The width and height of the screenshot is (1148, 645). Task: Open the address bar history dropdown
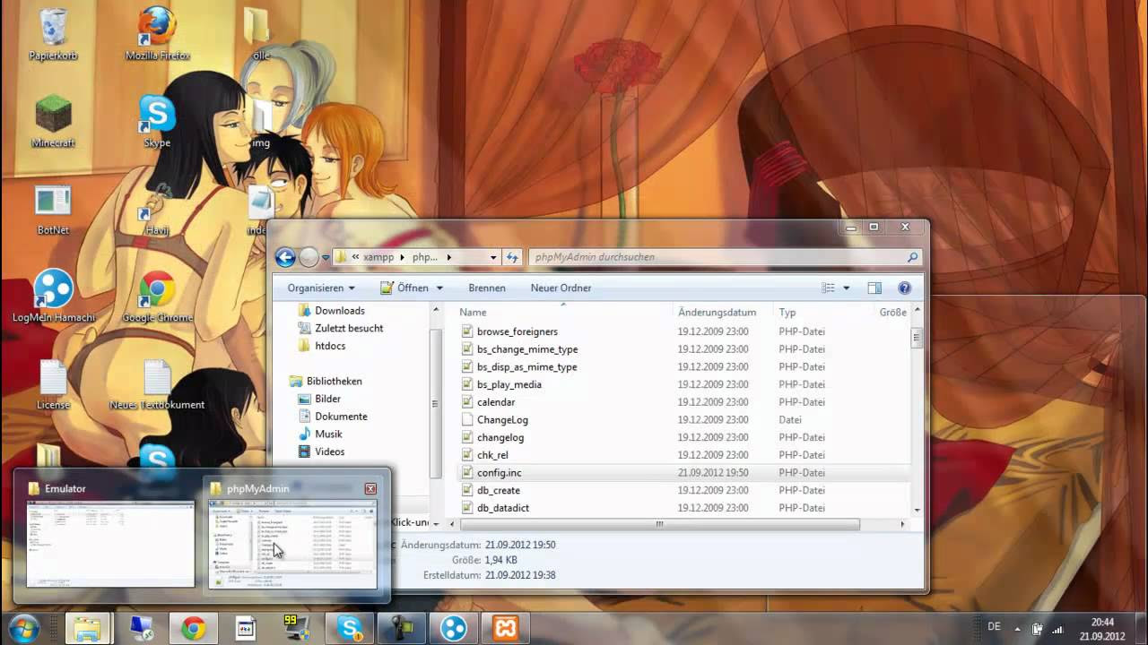coord(493,257)
